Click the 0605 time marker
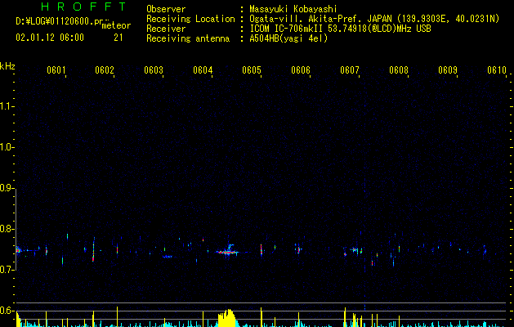This screenshot has width=514, height=327. [x=252, y=70]
